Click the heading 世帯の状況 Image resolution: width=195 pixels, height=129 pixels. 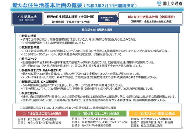(x=29, y=36)
